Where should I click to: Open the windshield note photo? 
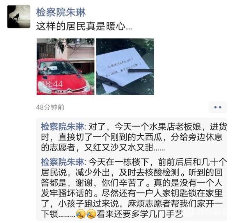(125, 67)
